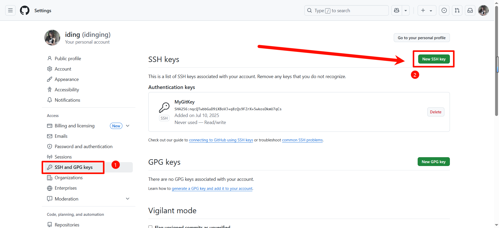Image resolution: width=499 pixels, height=228 pixels.
Task: Expand the Billing and licensing section
Action: tap(128, 126)
